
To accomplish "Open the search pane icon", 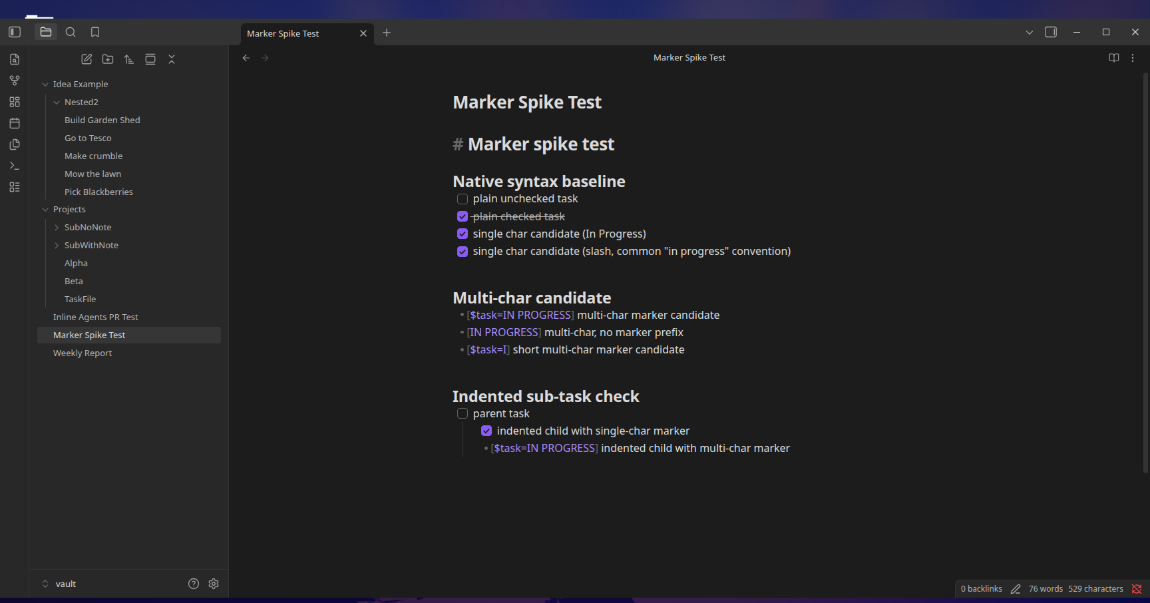I will click(71, 32).
